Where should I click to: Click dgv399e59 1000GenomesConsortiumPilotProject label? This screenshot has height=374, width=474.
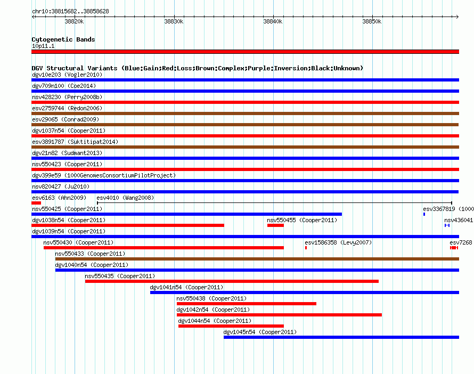(104, 175)
